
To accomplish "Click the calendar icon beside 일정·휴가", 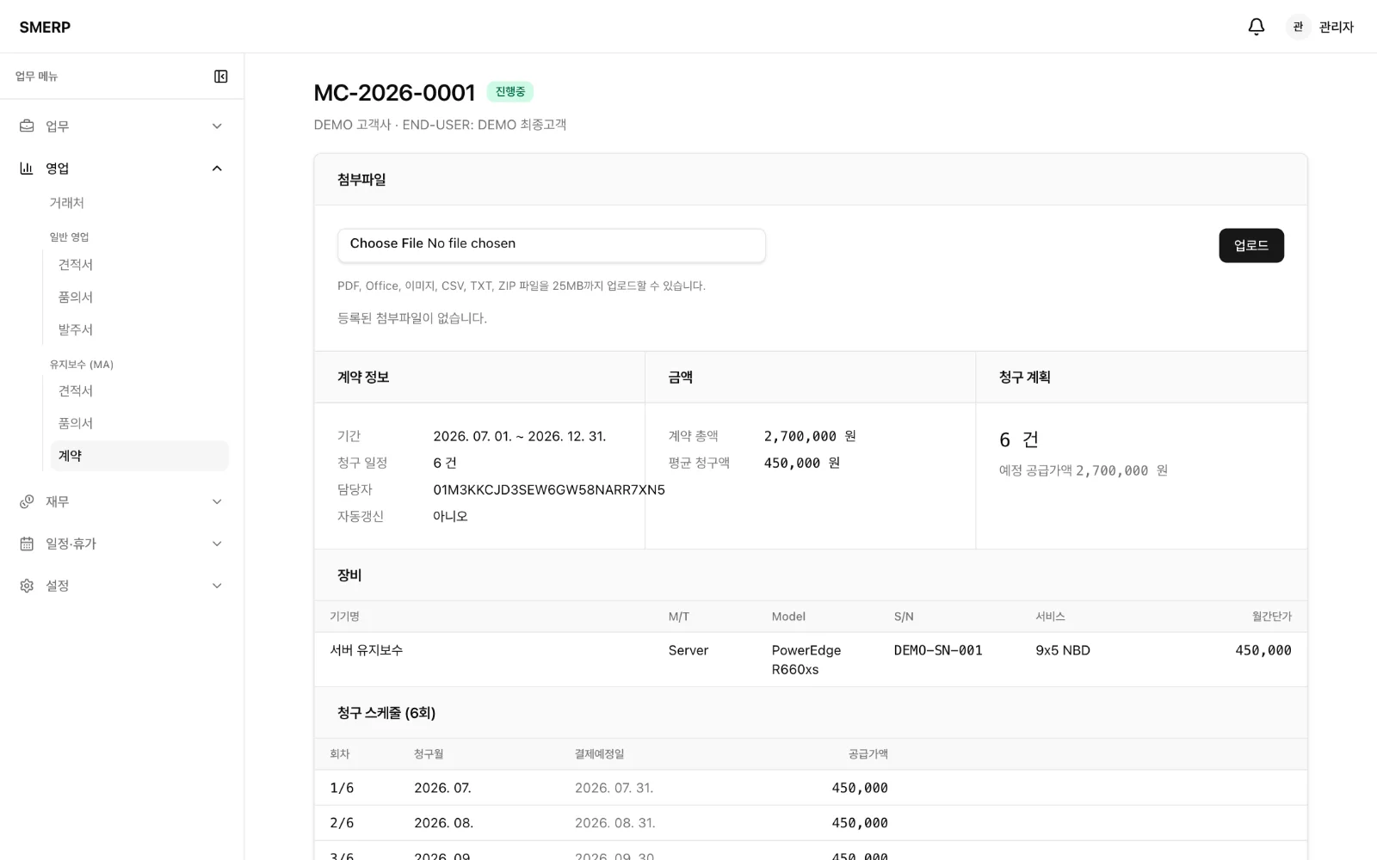I will coord(27,544).
